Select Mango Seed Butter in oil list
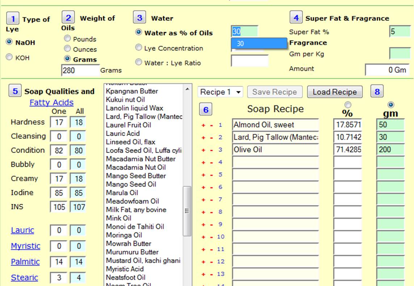The image size is (414, 286). tap(136, 176)
